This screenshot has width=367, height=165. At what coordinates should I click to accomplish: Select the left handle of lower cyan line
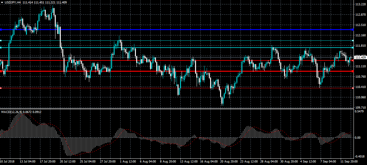tap(1, 48)
